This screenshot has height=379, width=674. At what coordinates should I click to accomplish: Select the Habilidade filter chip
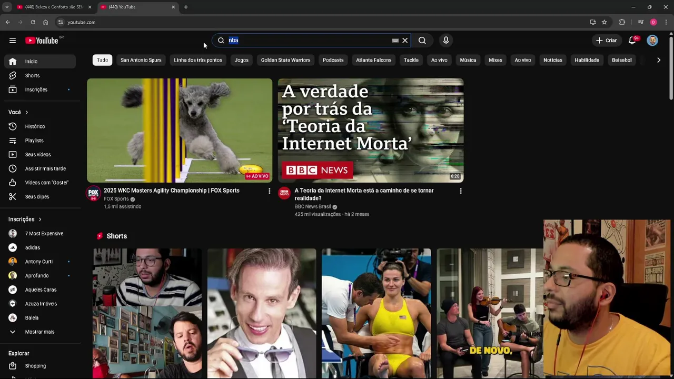[587, 60]
